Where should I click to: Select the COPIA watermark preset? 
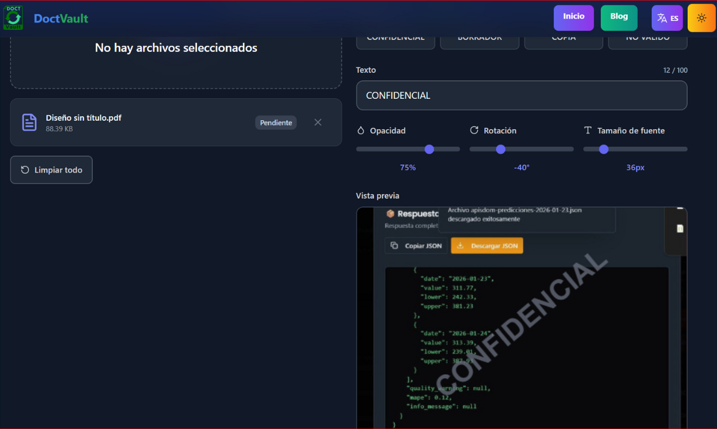click(563, 37)
